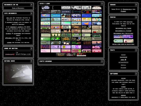Open the lazy bones button

click(x=97, y=31)
